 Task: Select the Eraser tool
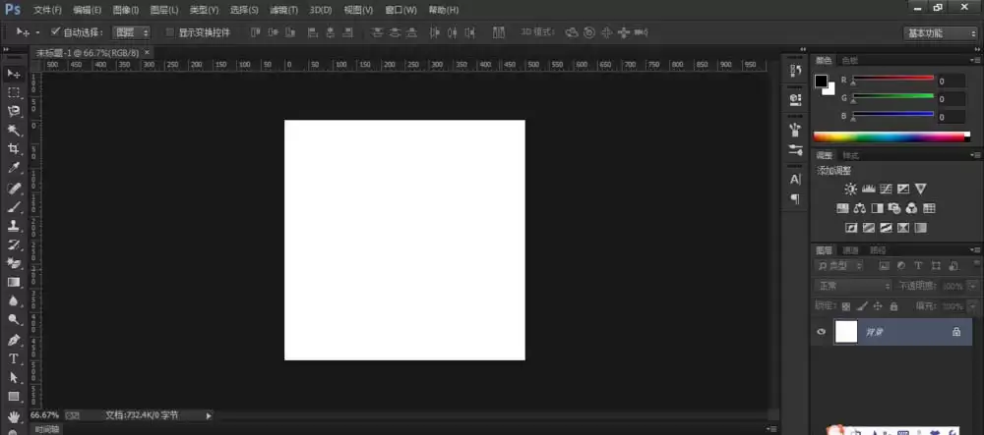[14, 263]
